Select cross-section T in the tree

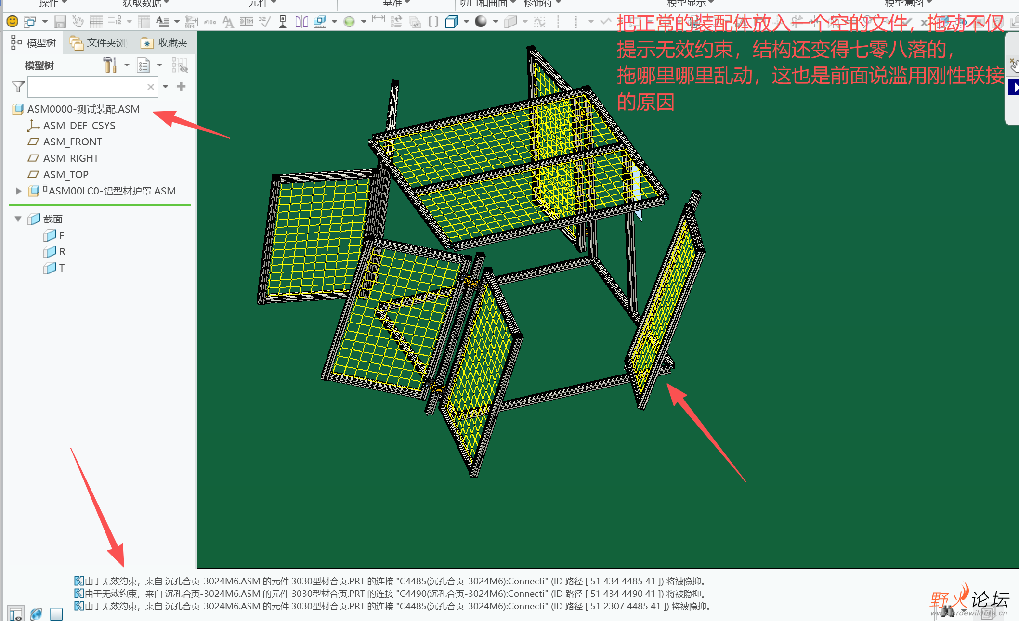click(54, 268)
